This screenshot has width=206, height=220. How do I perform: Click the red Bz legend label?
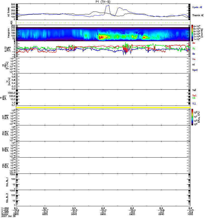194,43
